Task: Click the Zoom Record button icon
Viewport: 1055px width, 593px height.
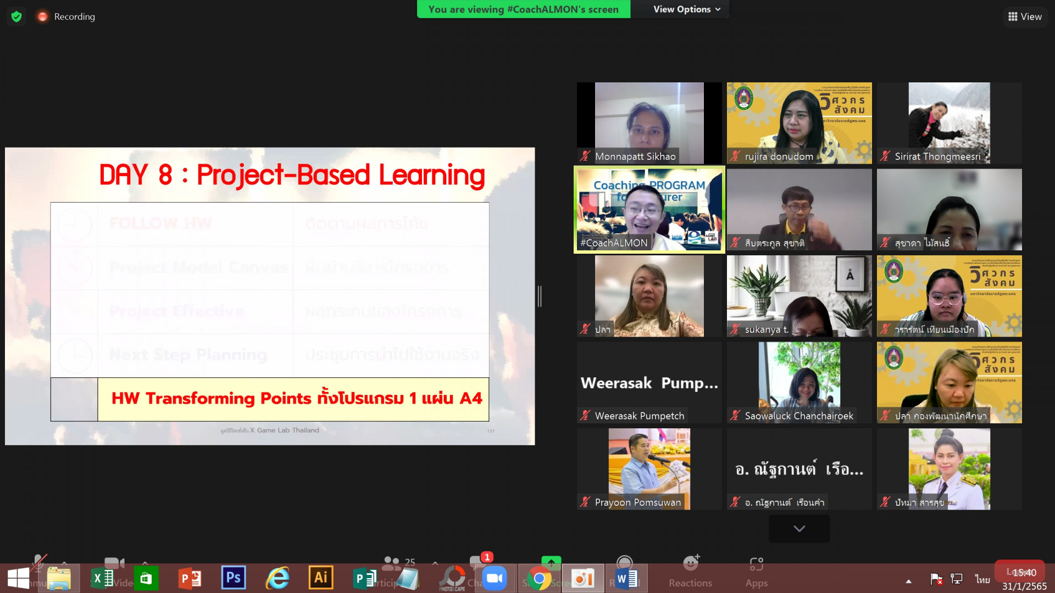Action: pos(624,562)
